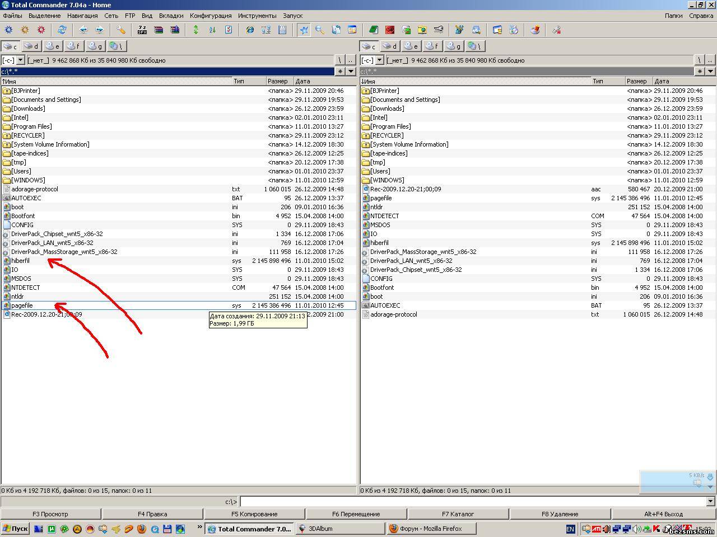
Task: Switch right panel to drive e
Action: 412,46
